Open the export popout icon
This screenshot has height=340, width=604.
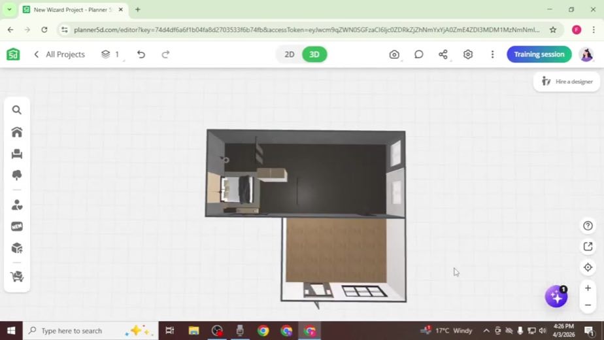(x=588, y=246)
